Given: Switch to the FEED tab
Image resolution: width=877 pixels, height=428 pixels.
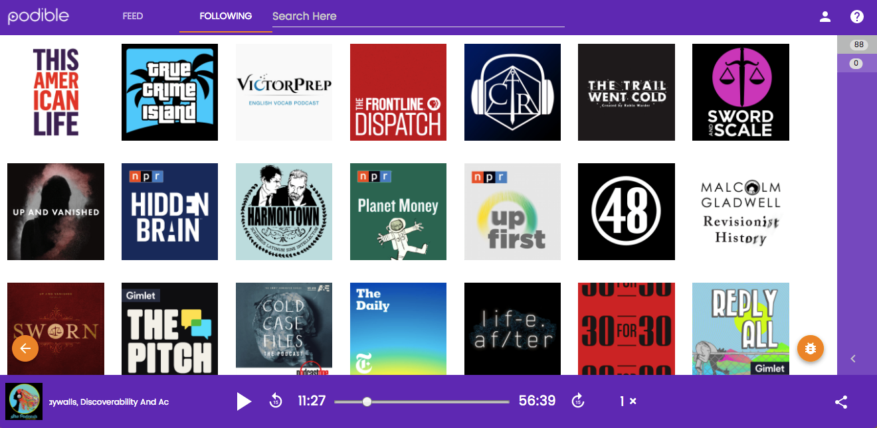Looking at the screenshot, I should [x=133, y=16].
